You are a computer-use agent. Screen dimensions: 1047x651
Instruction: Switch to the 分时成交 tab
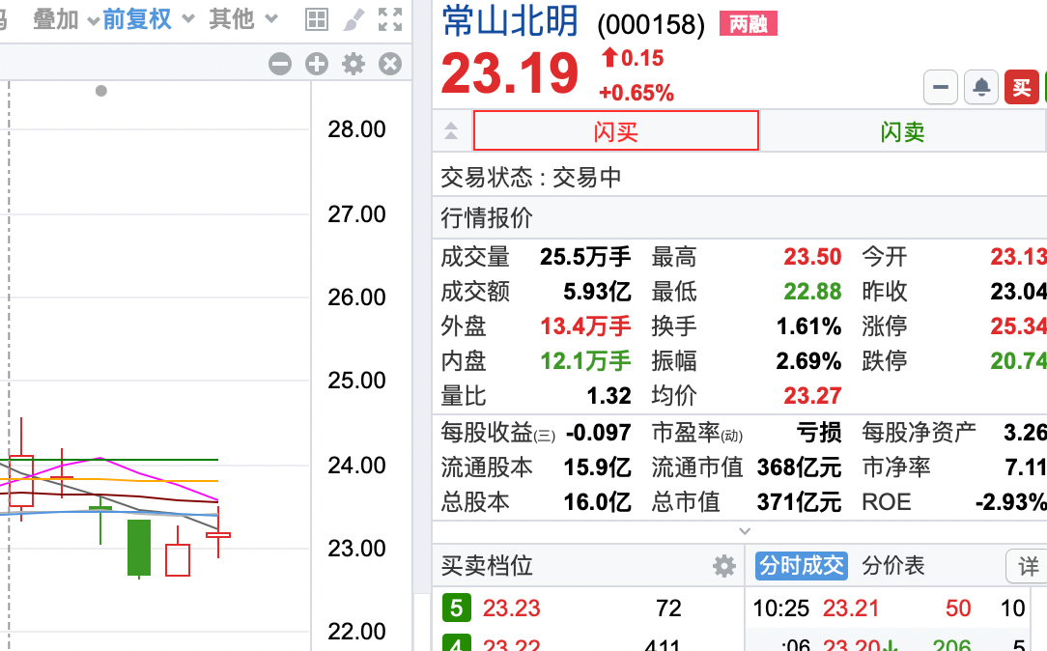[x=802, y=566]
